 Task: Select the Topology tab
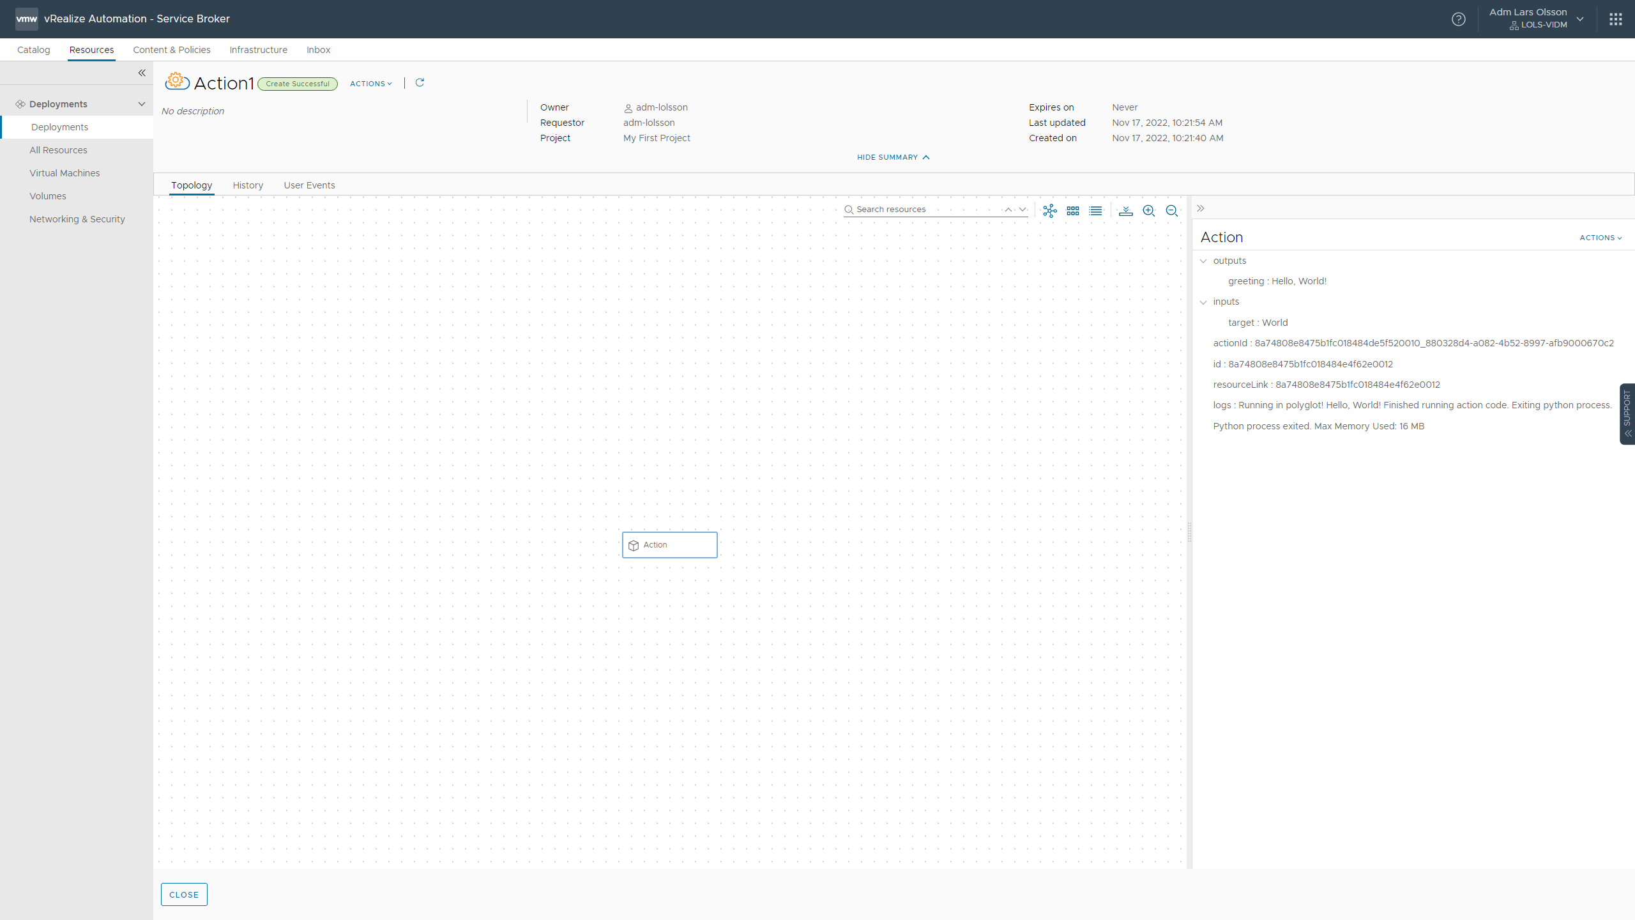pyautogui.click(x=192, y=185)
